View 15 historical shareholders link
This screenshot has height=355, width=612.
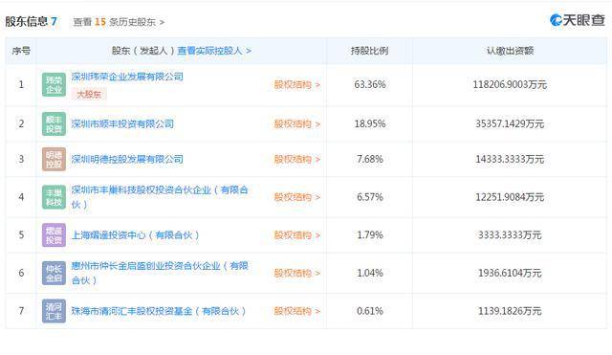pyautogui.click(x=119, y=22)
